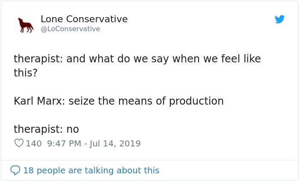Click the Twitter bird logo
The width and height of the screenshot is (299, 181).
click(x=280, y=19)
